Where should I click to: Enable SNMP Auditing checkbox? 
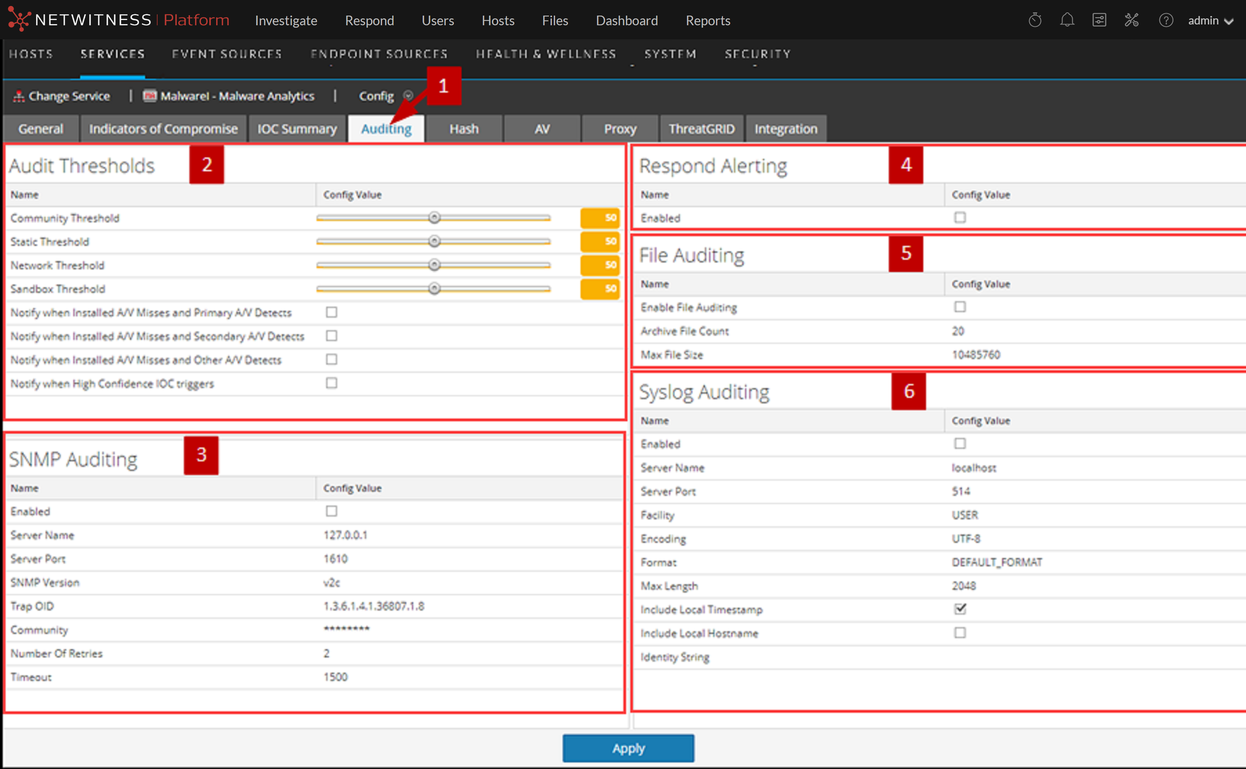331,511
